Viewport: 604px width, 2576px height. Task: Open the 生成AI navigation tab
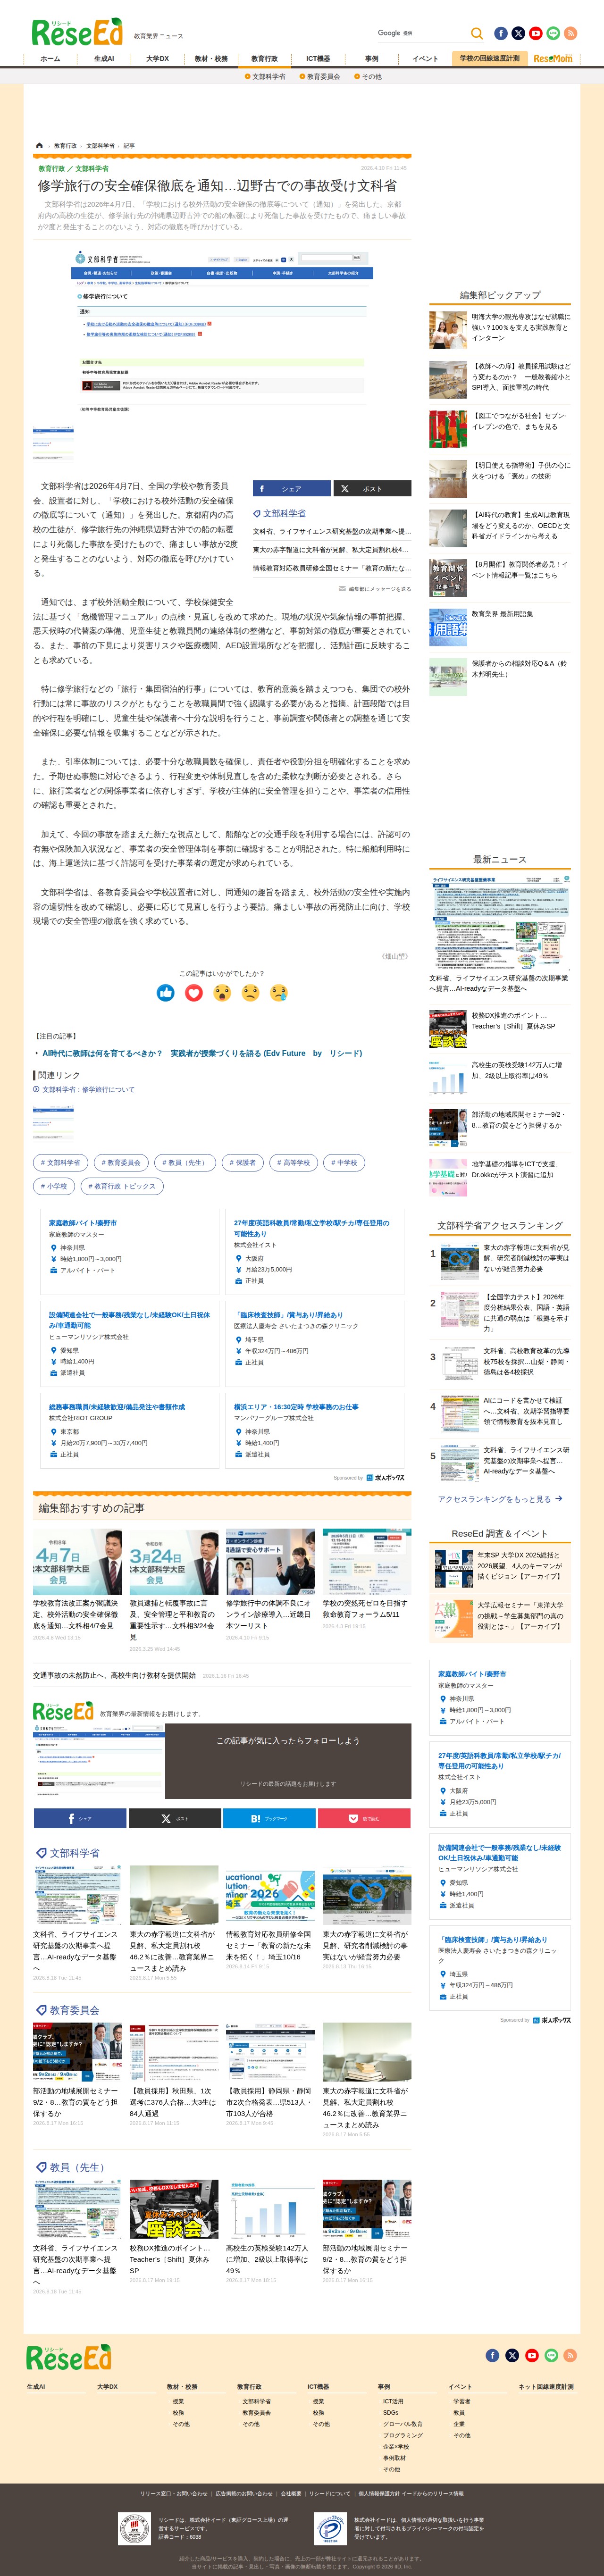point(104,59)
